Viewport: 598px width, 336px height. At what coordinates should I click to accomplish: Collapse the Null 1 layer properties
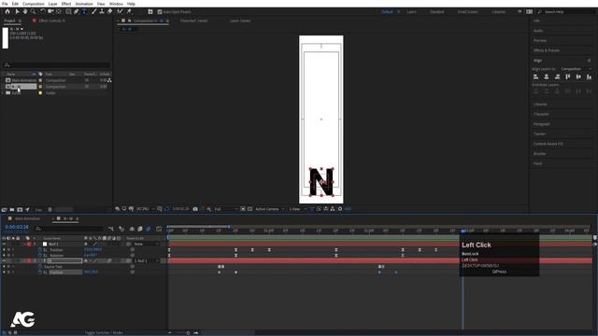(x=25, y=245)
